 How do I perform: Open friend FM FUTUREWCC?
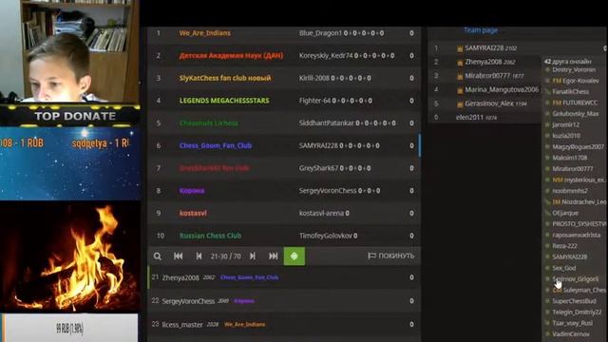575,103
